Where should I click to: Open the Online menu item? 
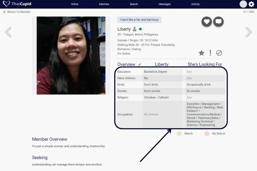[75, 4]
